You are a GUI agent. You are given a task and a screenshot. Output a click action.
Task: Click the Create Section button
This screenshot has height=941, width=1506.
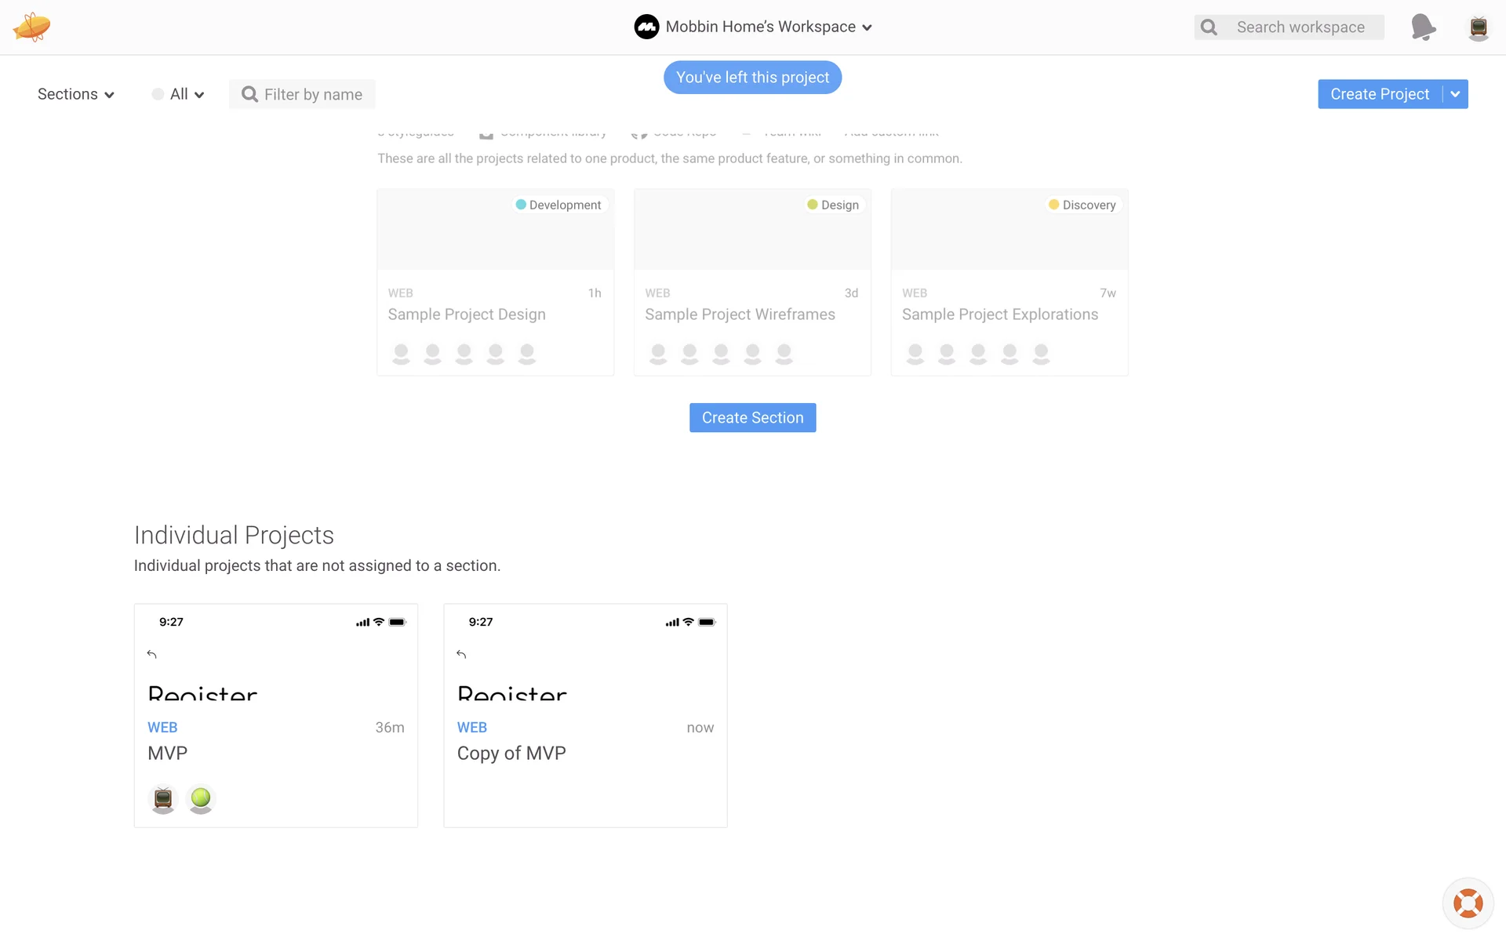point(752,418)
